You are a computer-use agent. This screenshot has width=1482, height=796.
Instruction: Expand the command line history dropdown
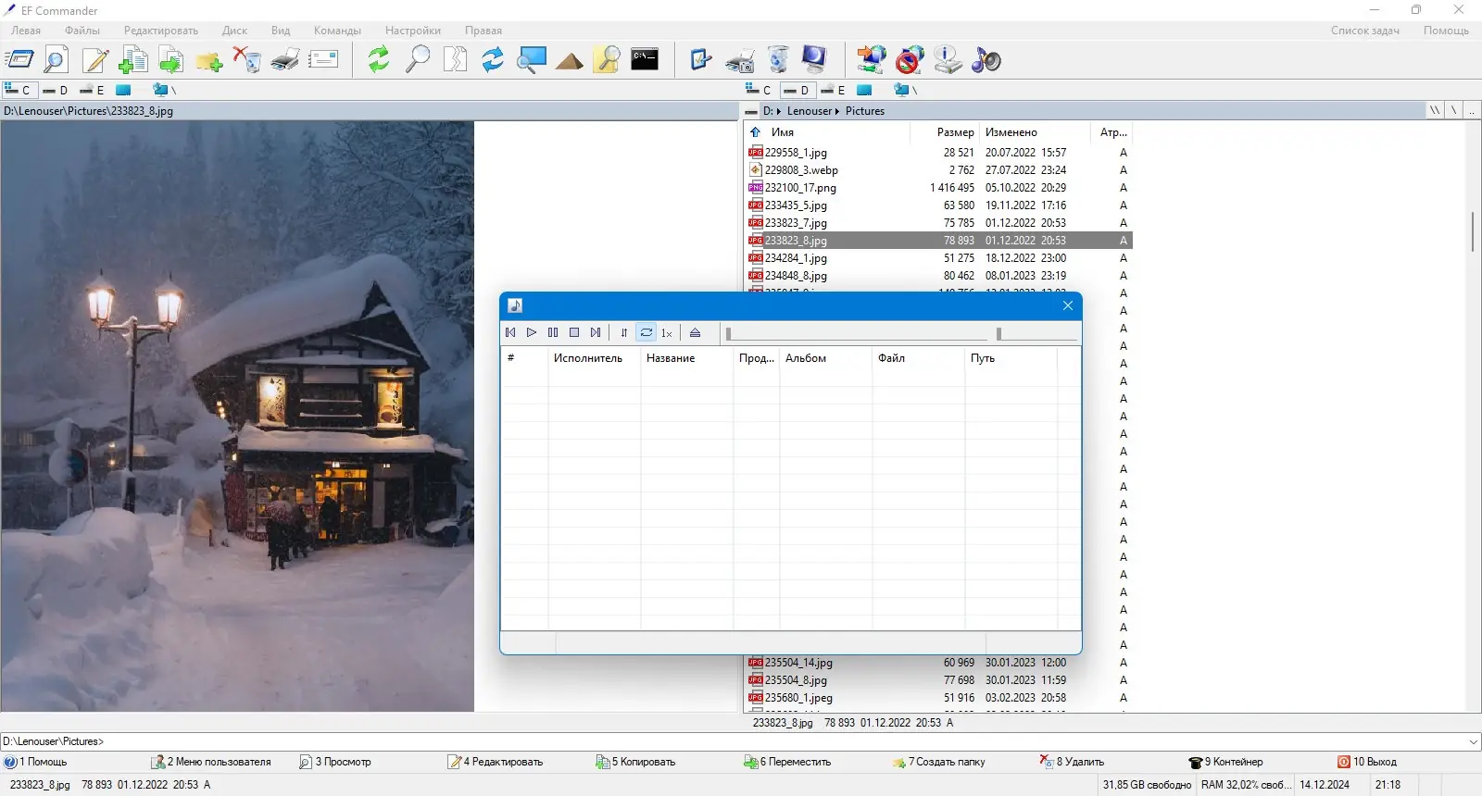click(1474, 741)
